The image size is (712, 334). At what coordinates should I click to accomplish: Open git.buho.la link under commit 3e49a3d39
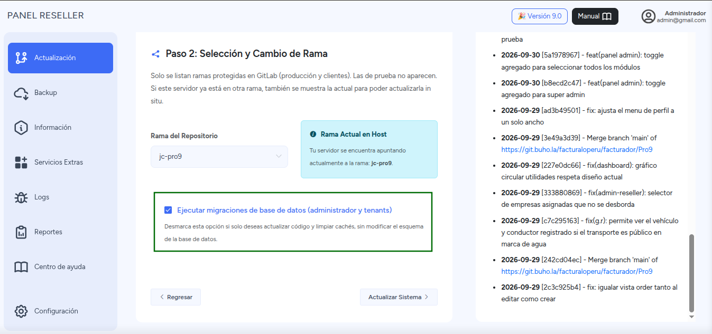click(577, 149)
